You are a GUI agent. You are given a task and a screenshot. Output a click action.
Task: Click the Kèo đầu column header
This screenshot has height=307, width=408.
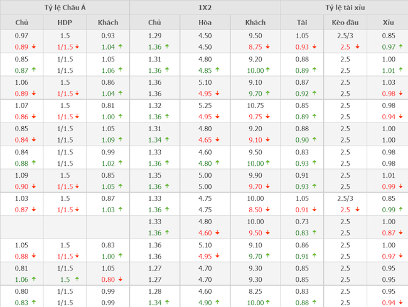coord(345,23)
